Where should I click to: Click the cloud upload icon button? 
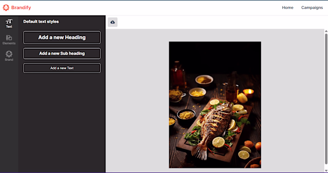pos(112,22)
